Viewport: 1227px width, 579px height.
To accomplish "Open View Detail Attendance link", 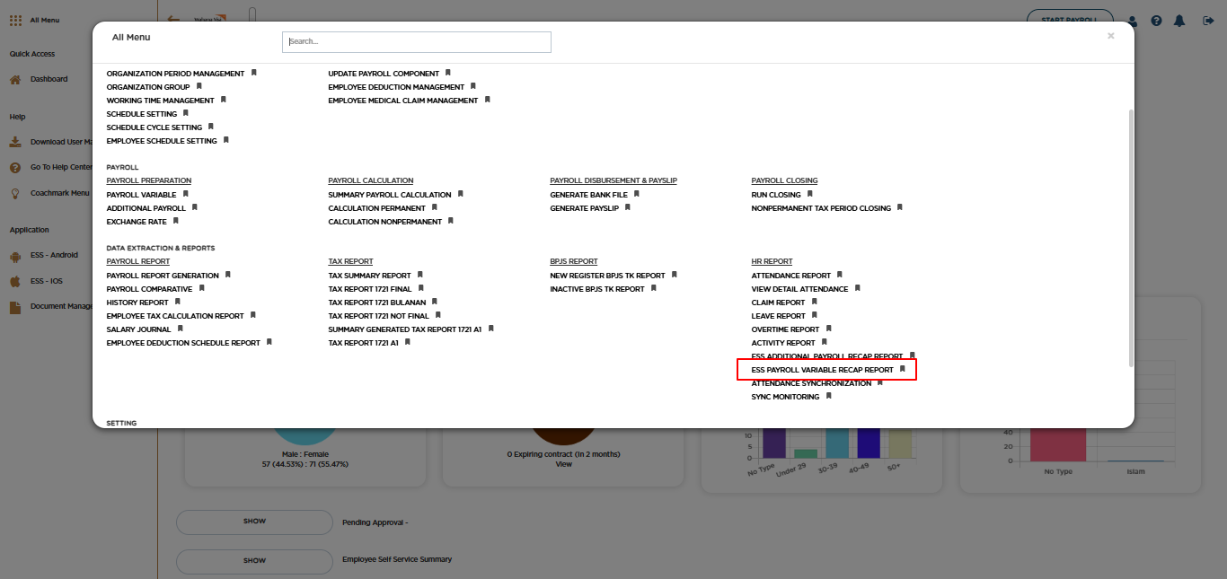I will point(800,289).
